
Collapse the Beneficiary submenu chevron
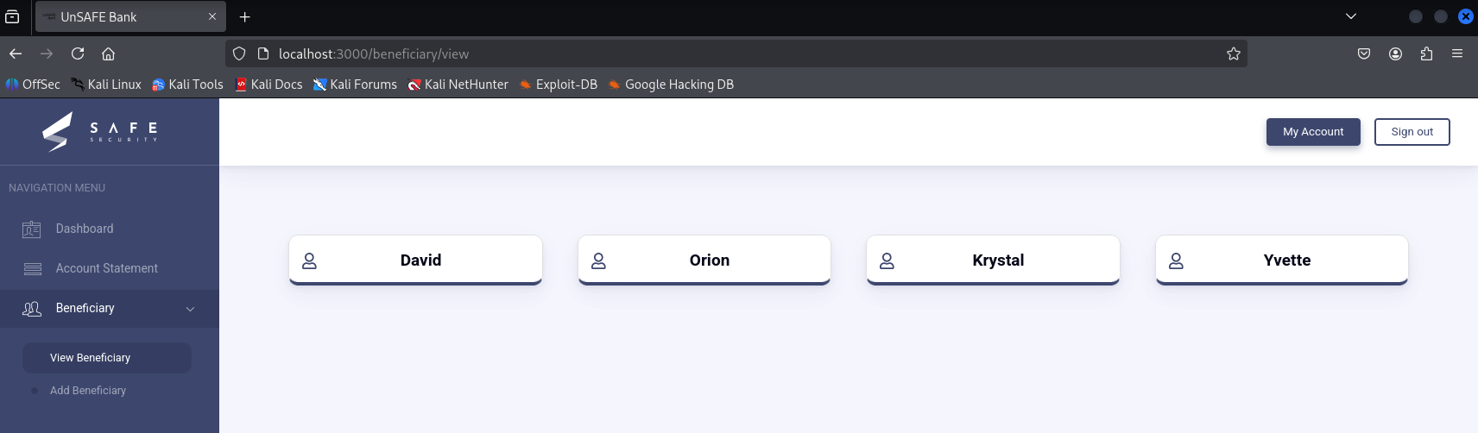click(x=190, y=309)
